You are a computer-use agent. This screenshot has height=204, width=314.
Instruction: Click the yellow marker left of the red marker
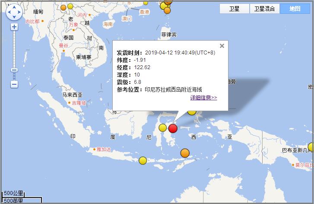[162, 127]
